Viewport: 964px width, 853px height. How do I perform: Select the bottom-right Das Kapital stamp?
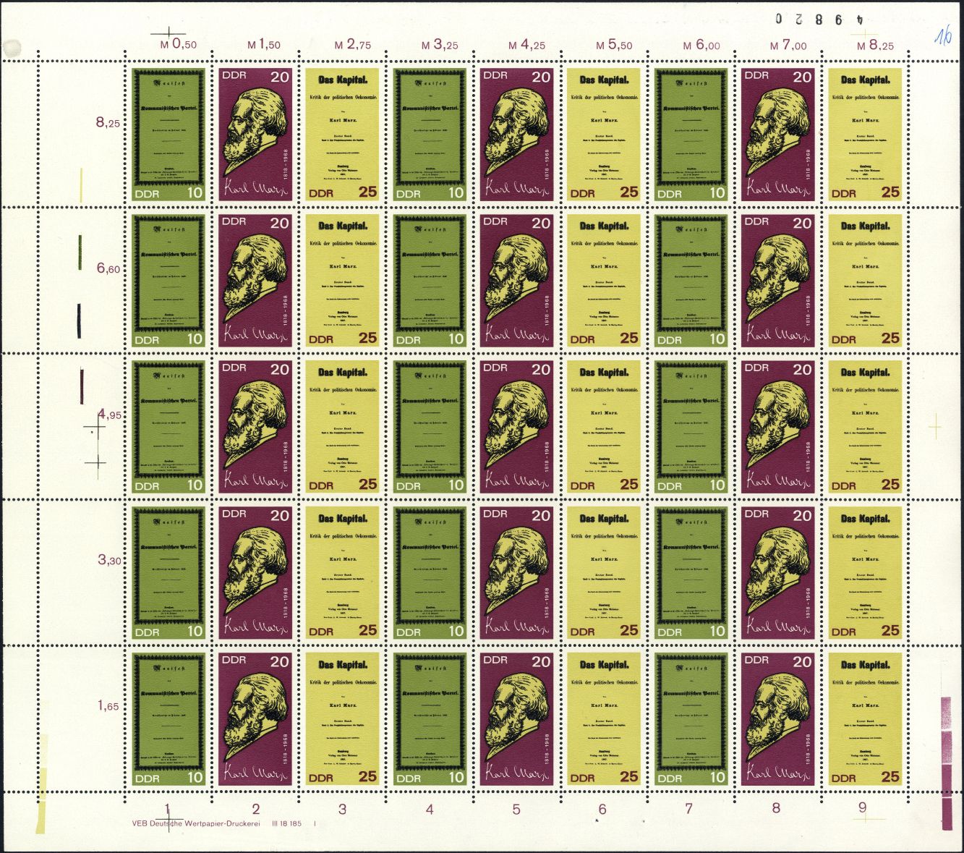(x=865, y=719)
